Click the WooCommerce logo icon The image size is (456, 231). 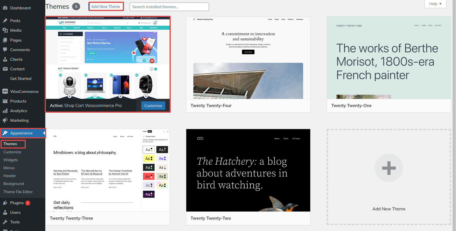(5, 91)
